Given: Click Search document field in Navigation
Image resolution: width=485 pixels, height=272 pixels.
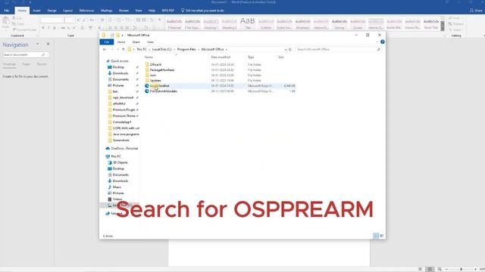Looking at the screenshot, I should click(25, 54).
